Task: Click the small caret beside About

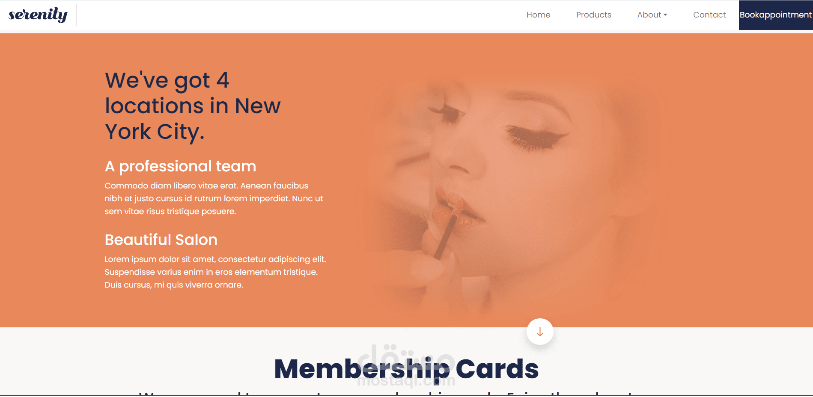Action: tap(665, 15)
